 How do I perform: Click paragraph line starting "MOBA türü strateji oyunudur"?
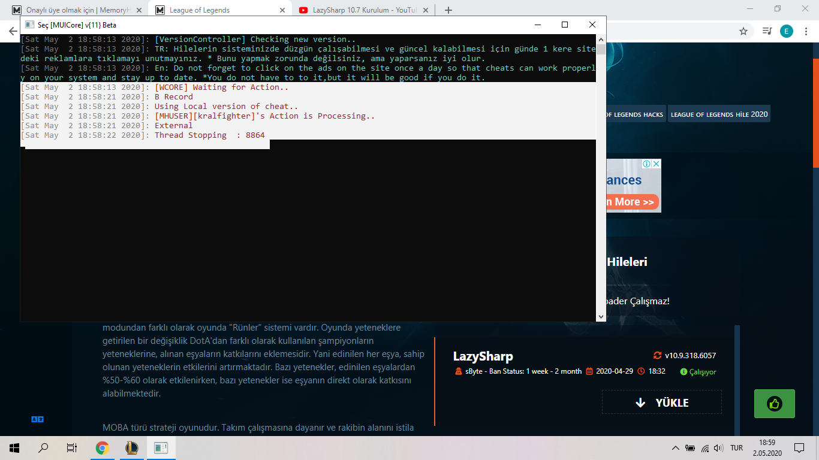pyautogui.click(x=258, y=428)
